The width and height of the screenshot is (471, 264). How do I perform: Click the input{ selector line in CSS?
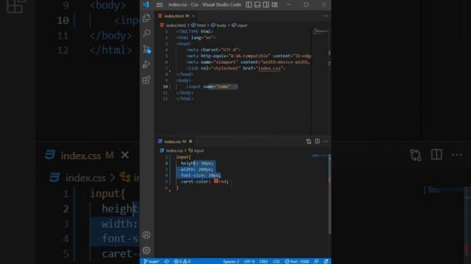pyautogui.click(x=183, y=157)
